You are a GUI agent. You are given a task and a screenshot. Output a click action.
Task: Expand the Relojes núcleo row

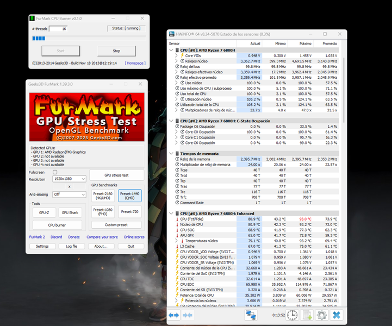point(176,61)
